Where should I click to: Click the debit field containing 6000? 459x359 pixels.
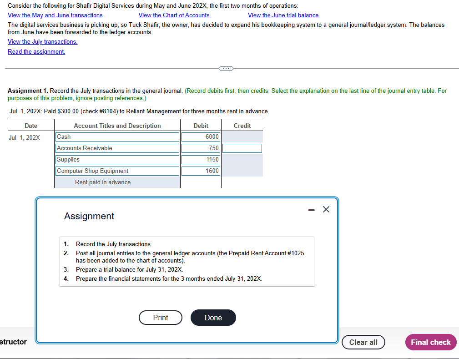[x=201, y=137]
